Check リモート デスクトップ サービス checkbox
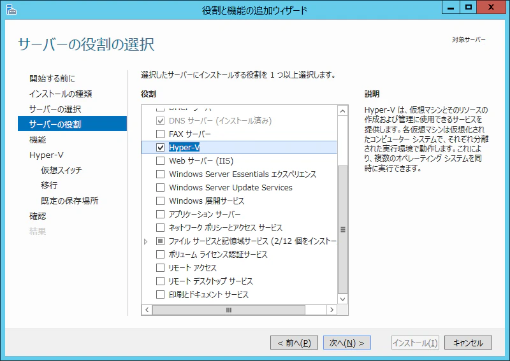Screen dimensions: 510x361 [x=161, y=281]
